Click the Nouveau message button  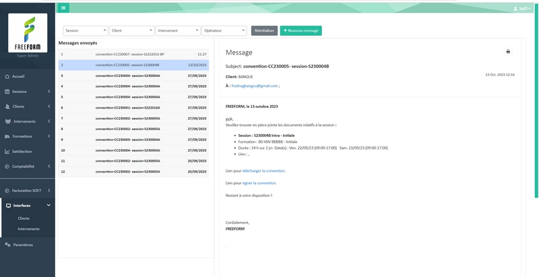click(x=300, y=30)
